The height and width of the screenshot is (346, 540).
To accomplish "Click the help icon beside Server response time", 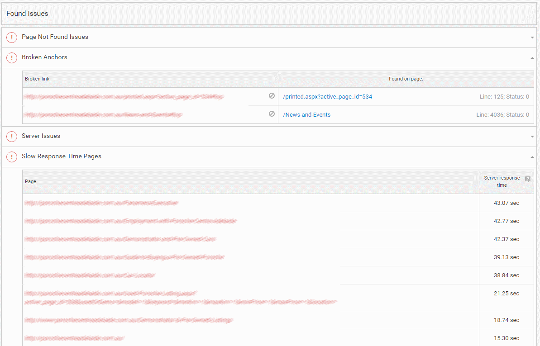I will (527, 179).
